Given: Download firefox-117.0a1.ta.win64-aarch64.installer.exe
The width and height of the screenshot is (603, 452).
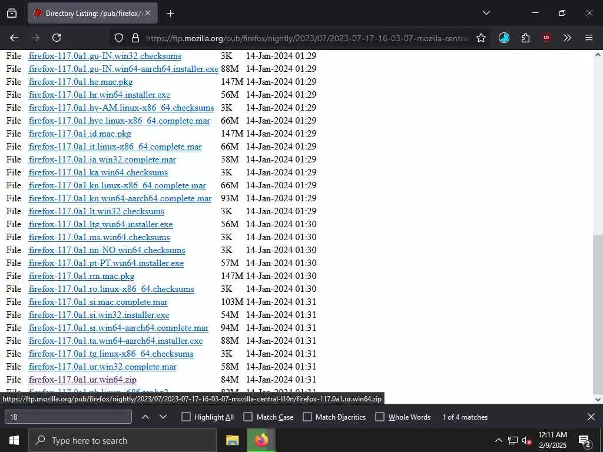Looking at the screenshot, I should [x=115, y=341].
